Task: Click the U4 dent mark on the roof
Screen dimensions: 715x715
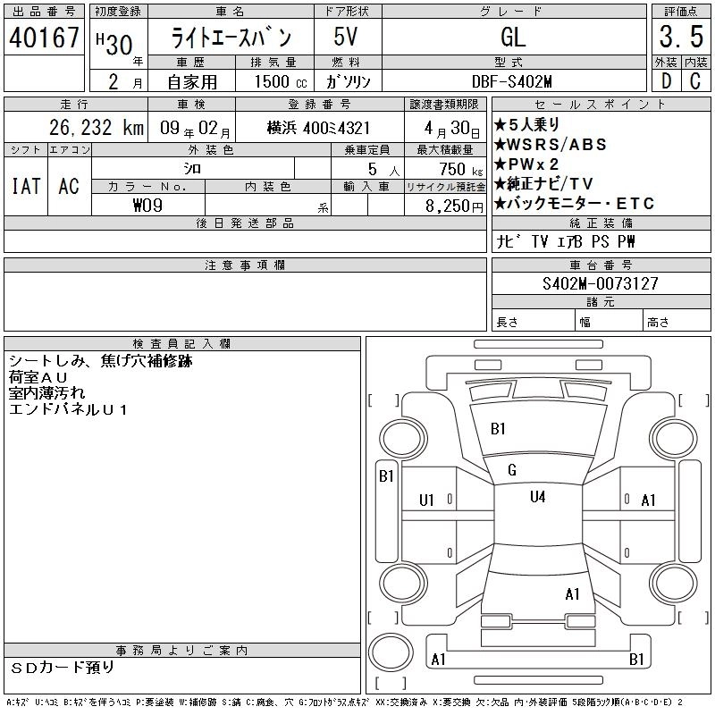Action: [536, 497]
